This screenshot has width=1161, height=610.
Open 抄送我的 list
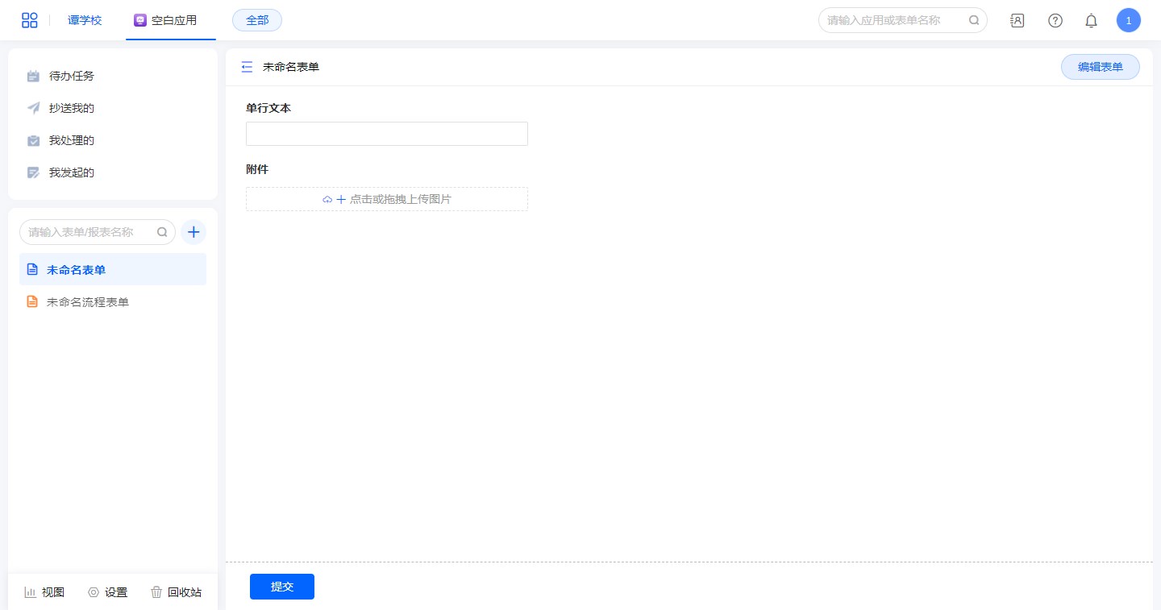click(71, 108)
